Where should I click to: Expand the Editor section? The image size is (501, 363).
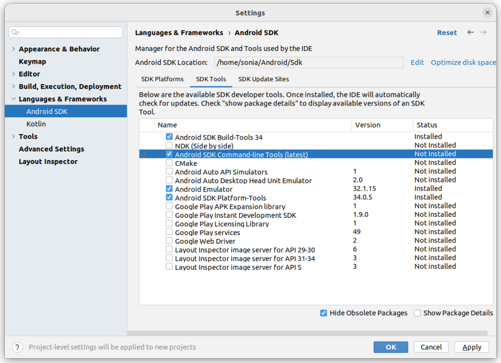(13, 74)
